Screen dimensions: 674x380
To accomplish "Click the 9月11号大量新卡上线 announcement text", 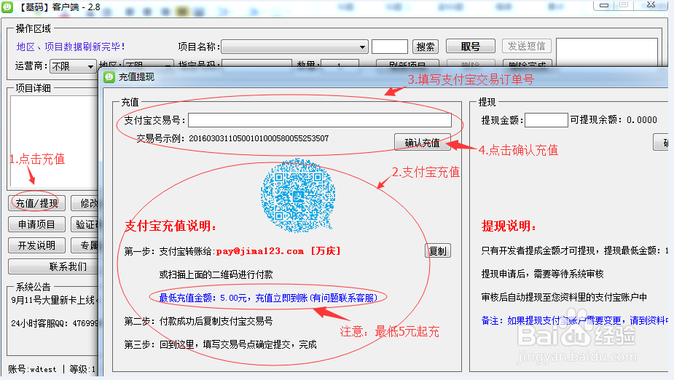I will coord(55,300).
